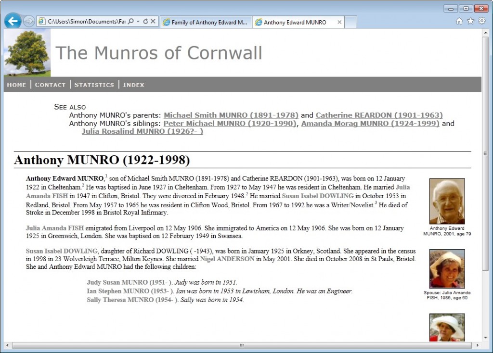
Task: Open Favorites with the star icon
Action: [x=471, y=21]
